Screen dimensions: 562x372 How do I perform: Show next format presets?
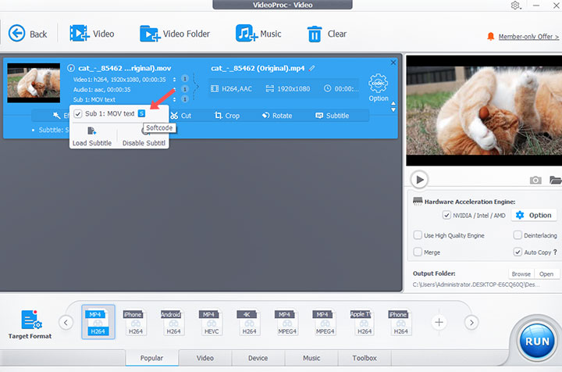[x=471, y=323]
